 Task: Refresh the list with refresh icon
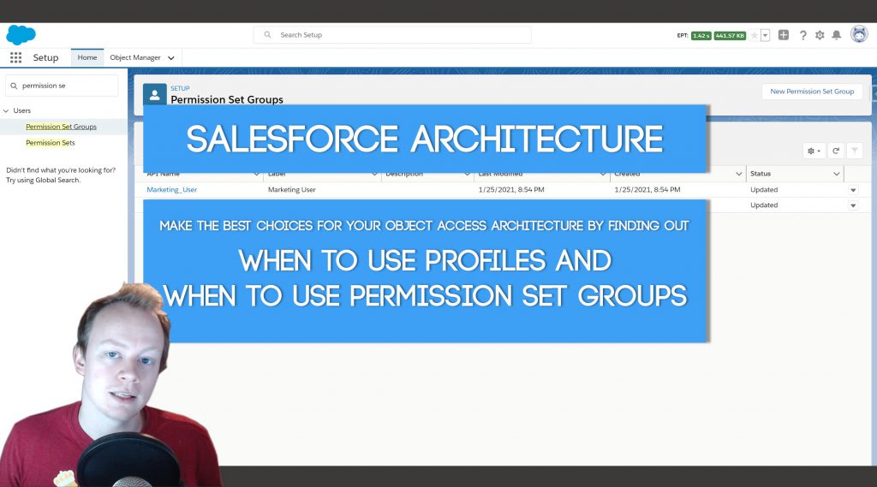pos(836,151)
